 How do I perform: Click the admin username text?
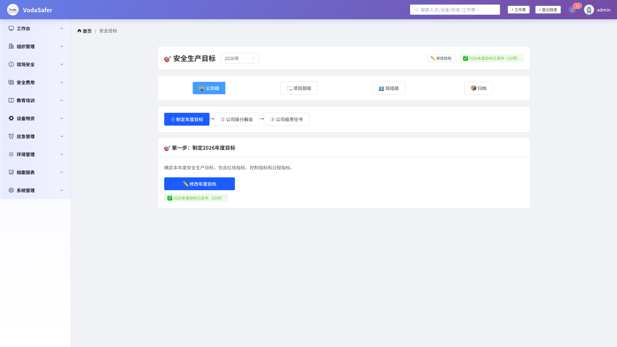(604, 10)
